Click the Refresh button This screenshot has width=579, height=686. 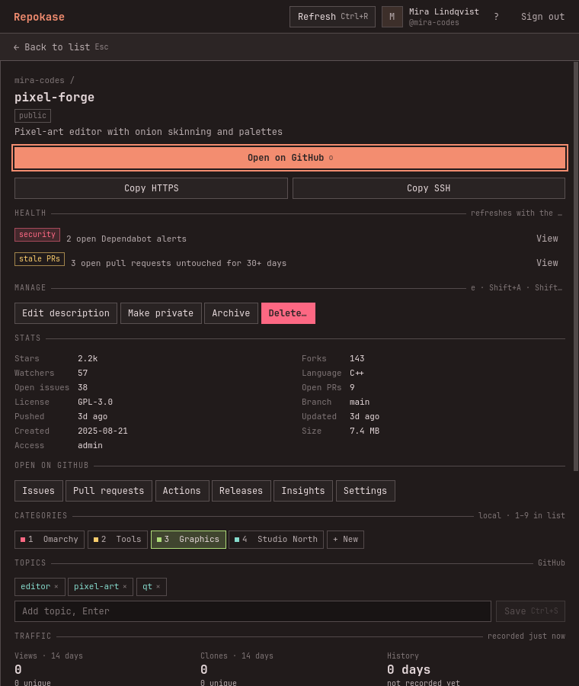(332, 17)
